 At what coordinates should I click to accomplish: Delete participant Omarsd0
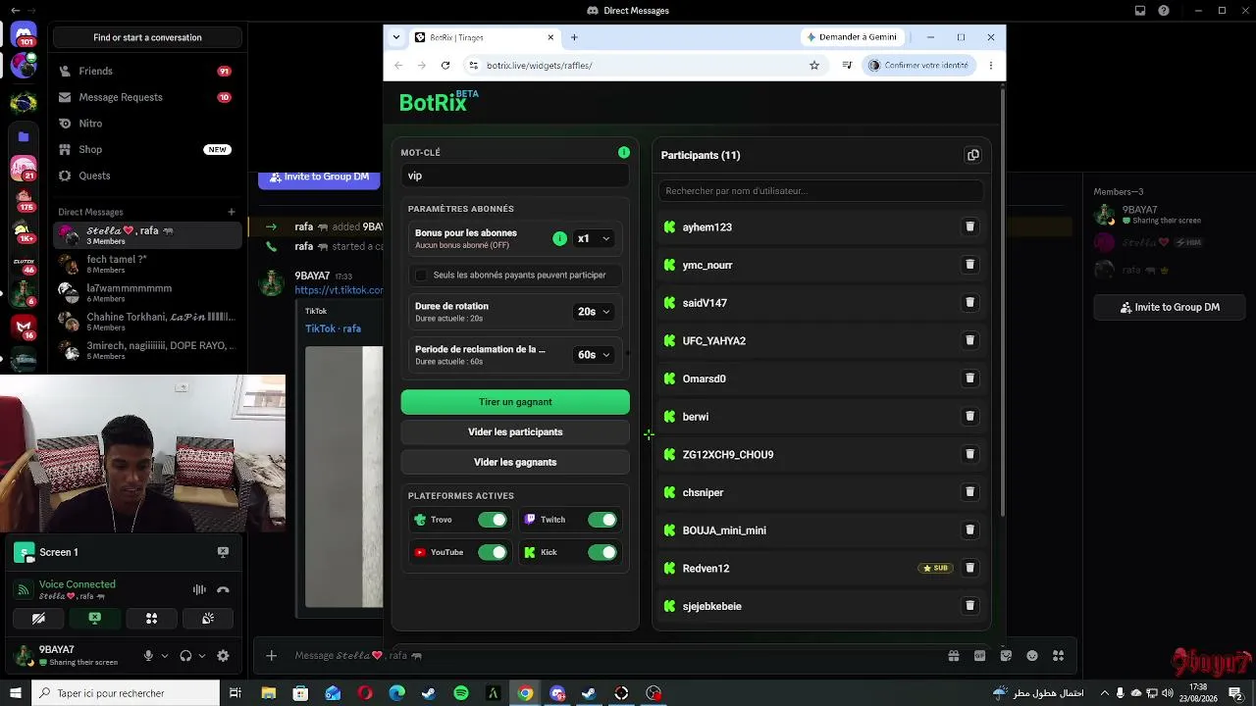(x=969, y=378)
